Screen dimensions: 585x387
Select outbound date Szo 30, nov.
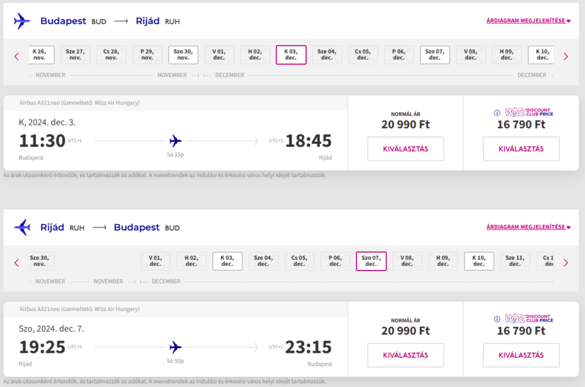point(183,55)
